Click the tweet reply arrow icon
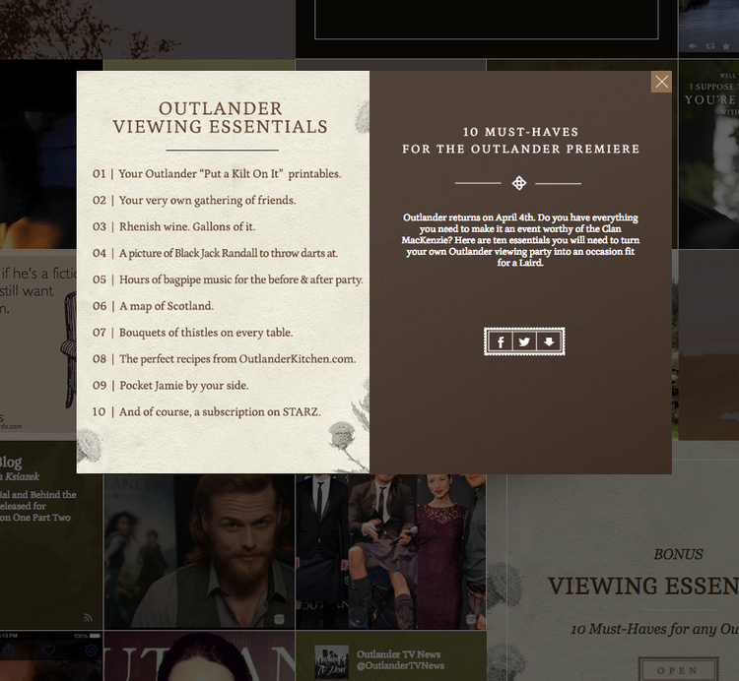The width and height of the screenshot is (739, 681). click(x=693, y=46)
